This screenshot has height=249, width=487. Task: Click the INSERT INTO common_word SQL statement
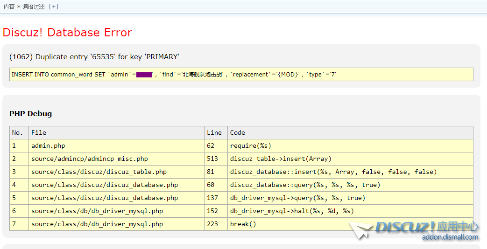pos(241,75)
